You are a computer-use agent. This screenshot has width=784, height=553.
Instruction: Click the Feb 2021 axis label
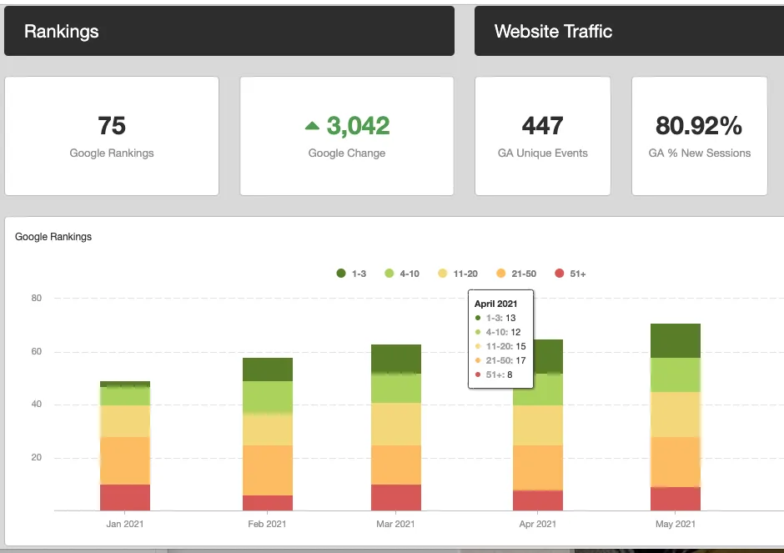pos(267,524)
